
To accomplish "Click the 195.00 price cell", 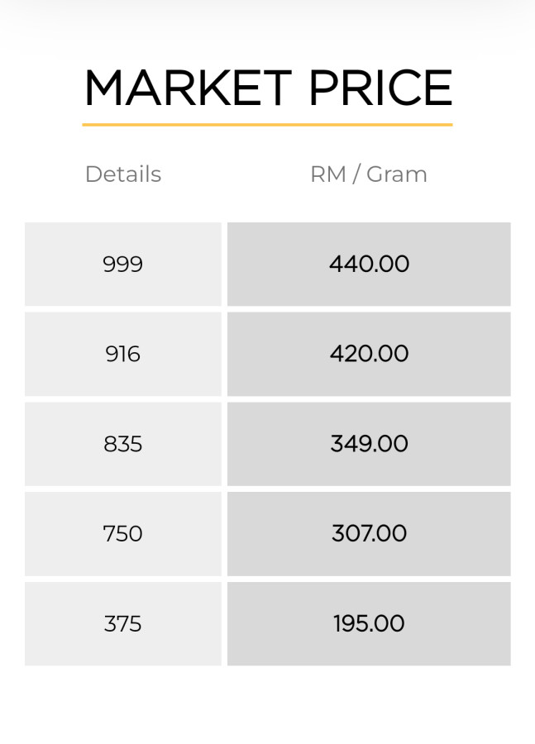I will (x=369, y=623).
